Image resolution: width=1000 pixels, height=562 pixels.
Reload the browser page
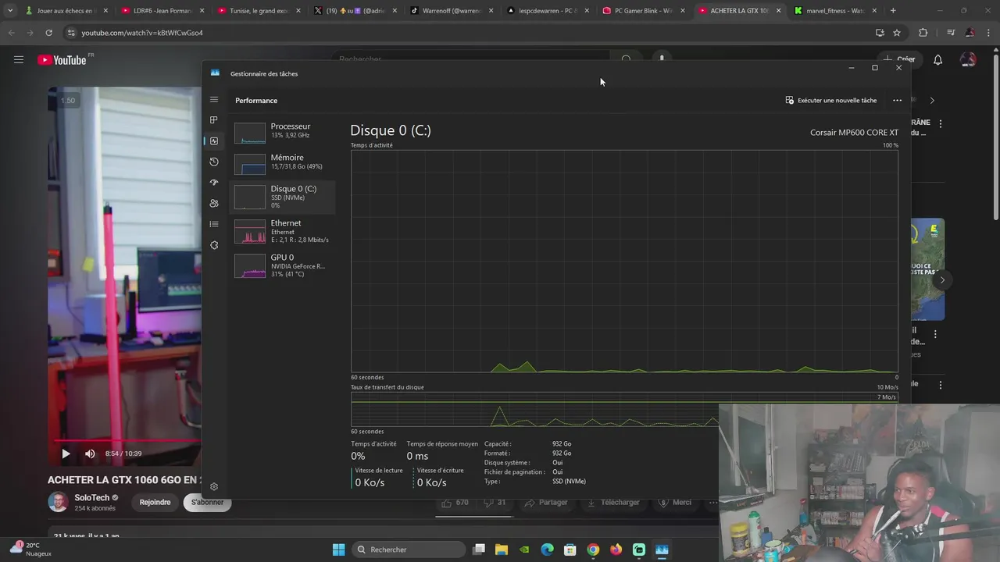(x=48, y=33)
